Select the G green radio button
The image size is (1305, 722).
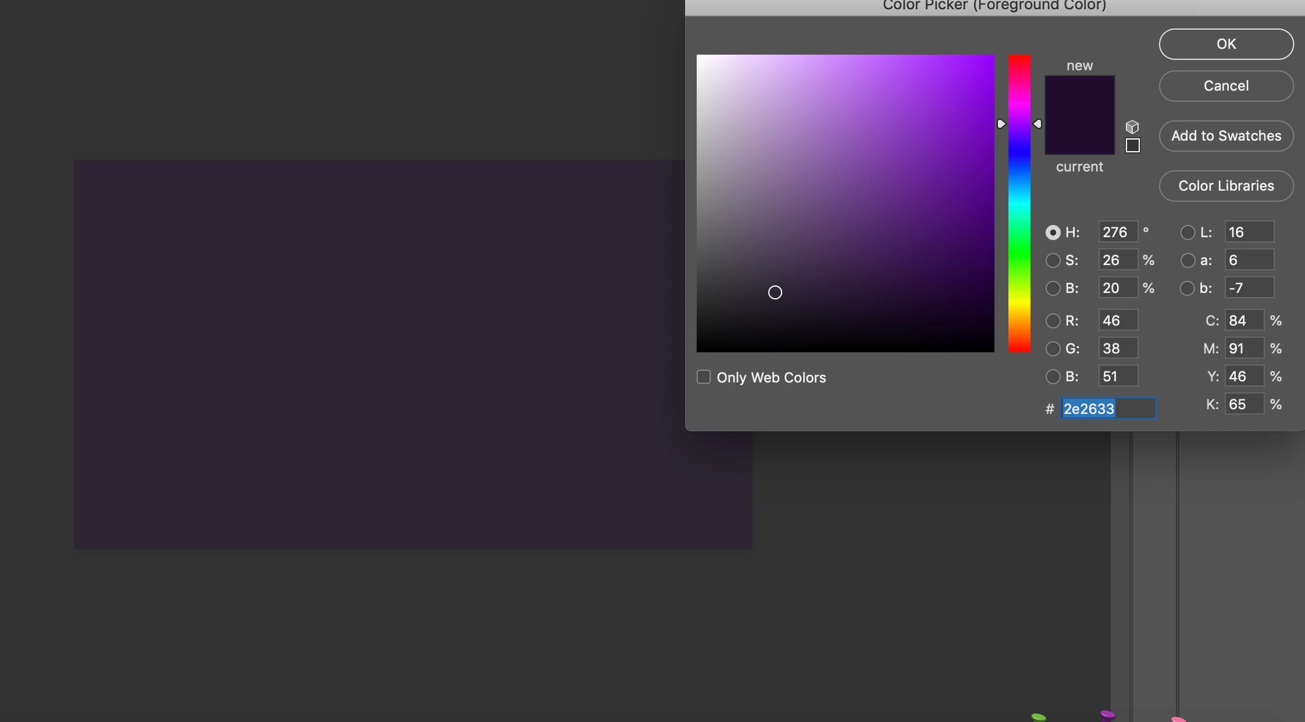1053,349
